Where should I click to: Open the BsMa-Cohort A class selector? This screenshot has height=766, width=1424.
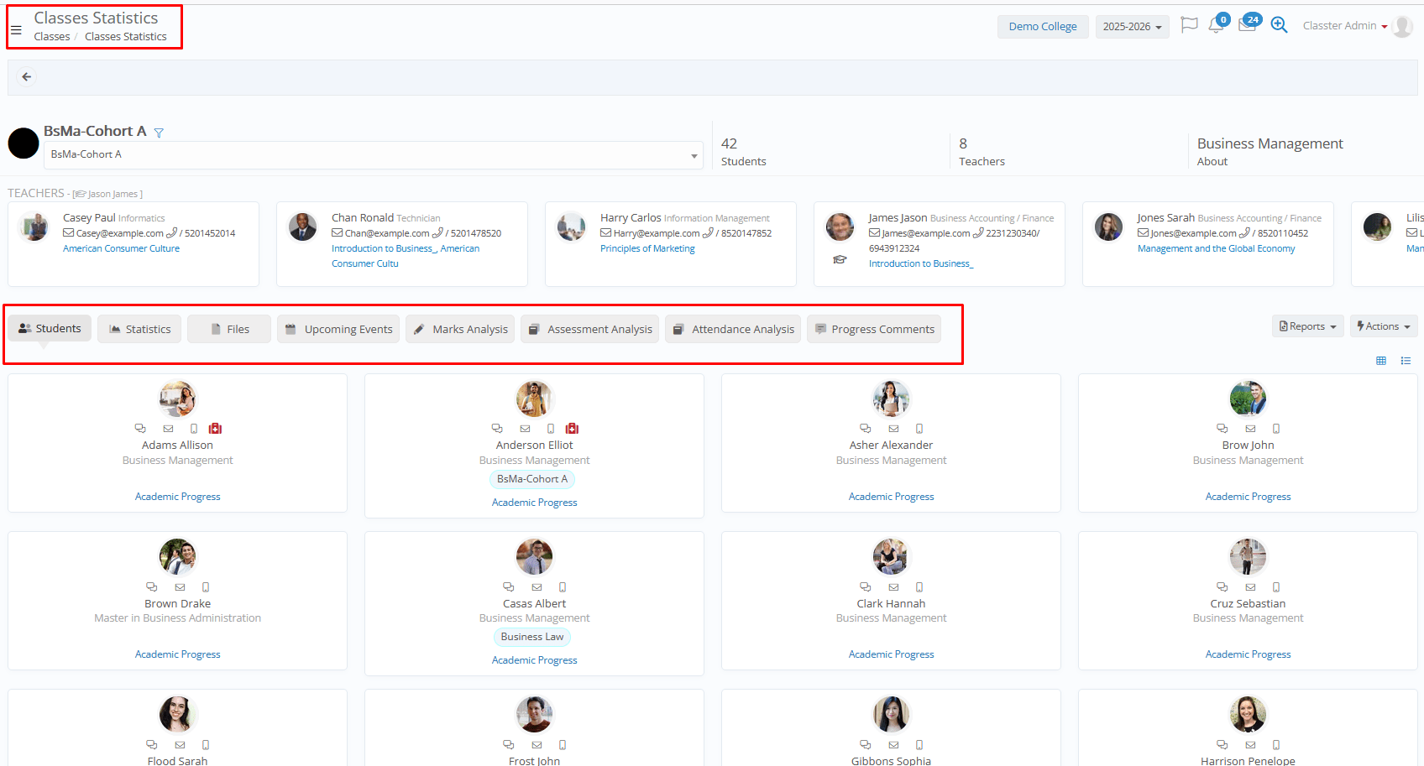pyautogui.click(x=373, y=155)
